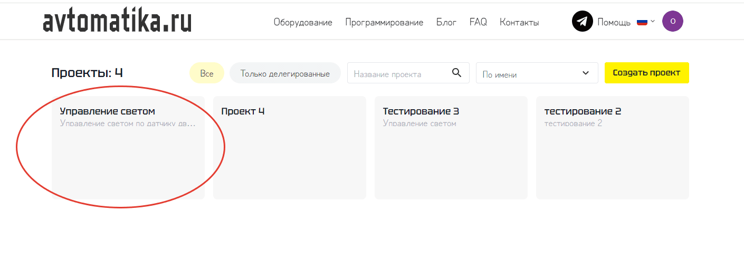The height and width of the screenshot is (277, 744).
Task: Navigate to the FAQ page
Action: pyautogui.click(x=478, y=22)
